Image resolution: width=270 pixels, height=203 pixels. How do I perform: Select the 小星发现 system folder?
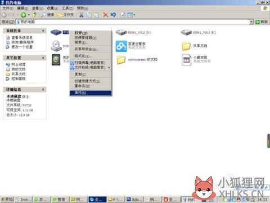coord(196,60)
